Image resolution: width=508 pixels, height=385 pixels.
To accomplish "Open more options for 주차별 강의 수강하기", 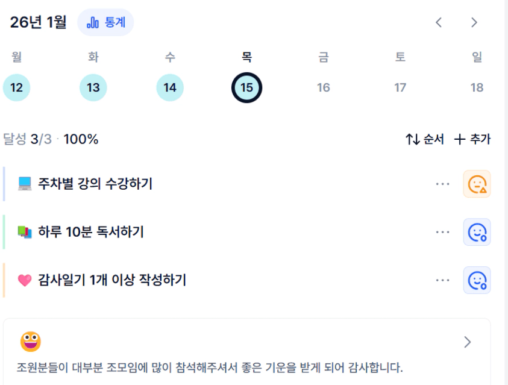I will [x=442, y=184].
